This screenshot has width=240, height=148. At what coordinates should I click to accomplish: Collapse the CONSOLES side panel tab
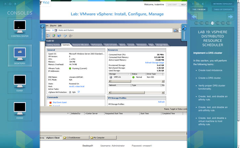[x=43, y=33]
